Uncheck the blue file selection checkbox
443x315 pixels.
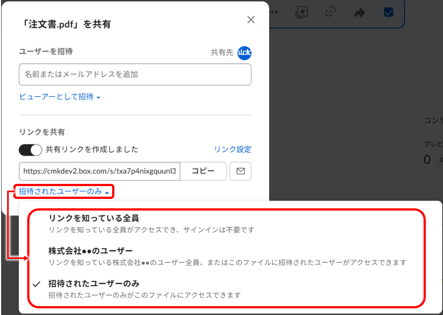(389, 12)
